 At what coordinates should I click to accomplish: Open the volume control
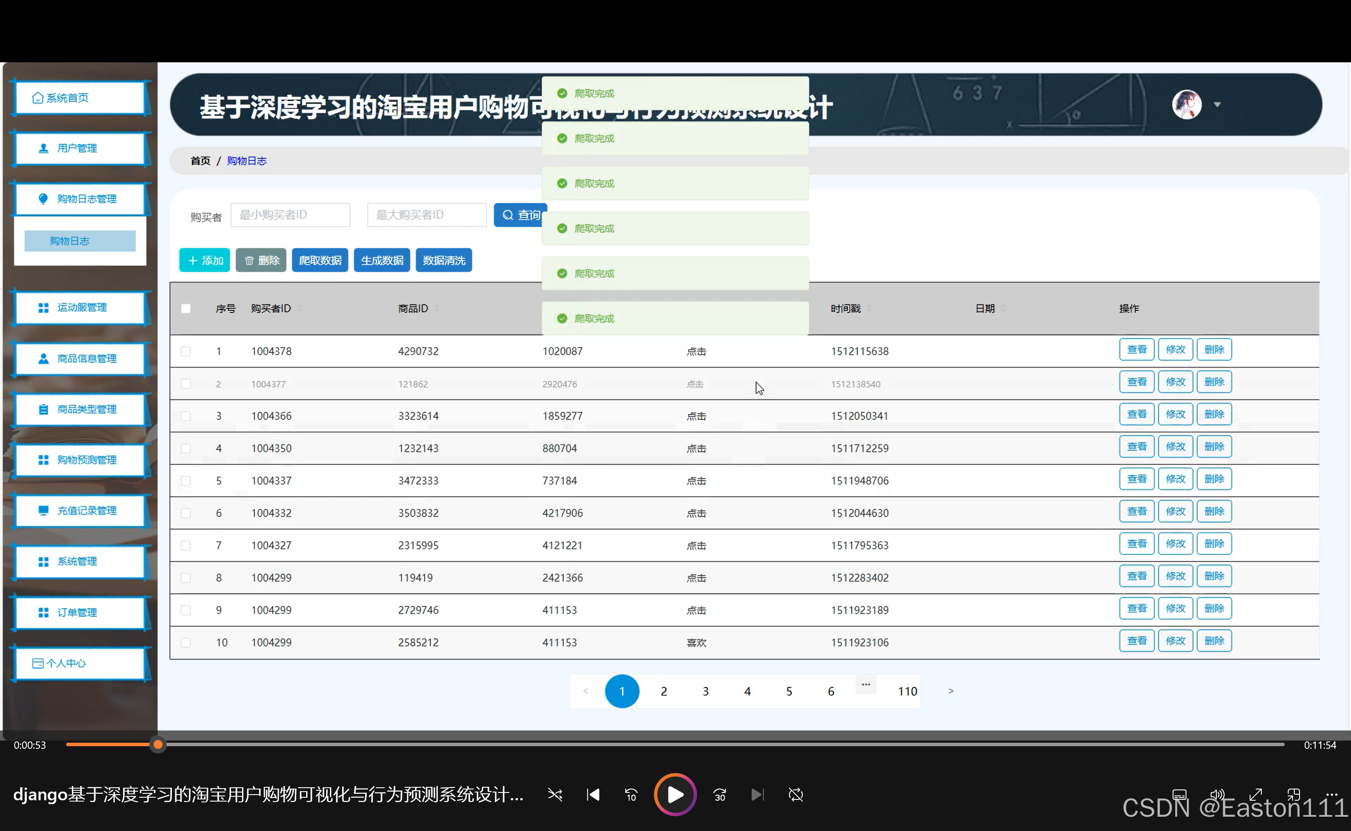coord(1217,795)
